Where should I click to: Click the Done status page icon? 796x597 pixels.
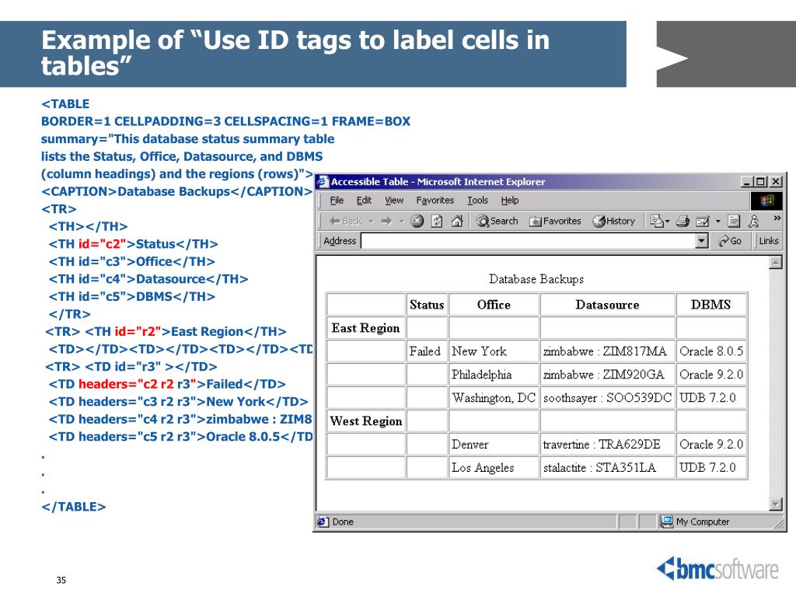323,522
